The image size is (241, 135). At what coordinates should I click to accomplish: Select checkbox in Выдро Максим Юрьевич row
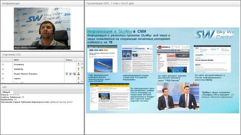3,74
